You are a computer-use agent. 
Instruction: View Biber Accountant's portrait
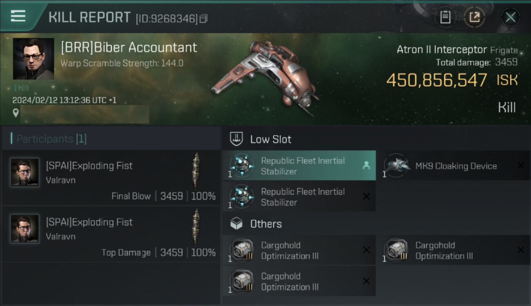click(33, 59)
